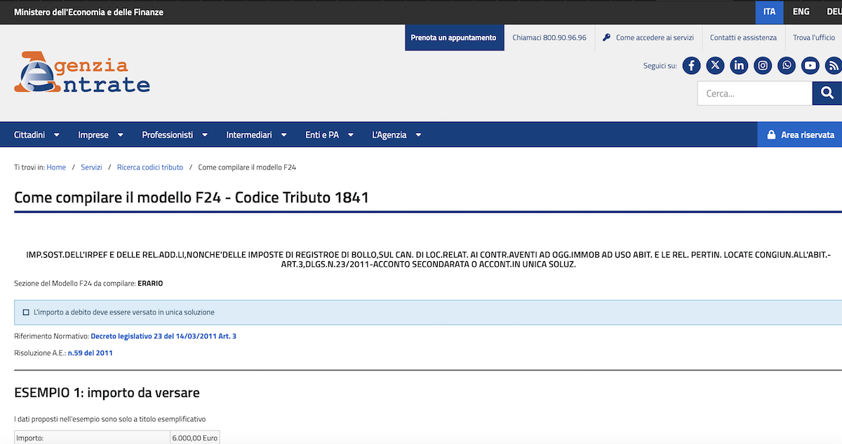Open the Facebook social icon
The height and width of the screenshot is (444, 842).
(691, 66)
